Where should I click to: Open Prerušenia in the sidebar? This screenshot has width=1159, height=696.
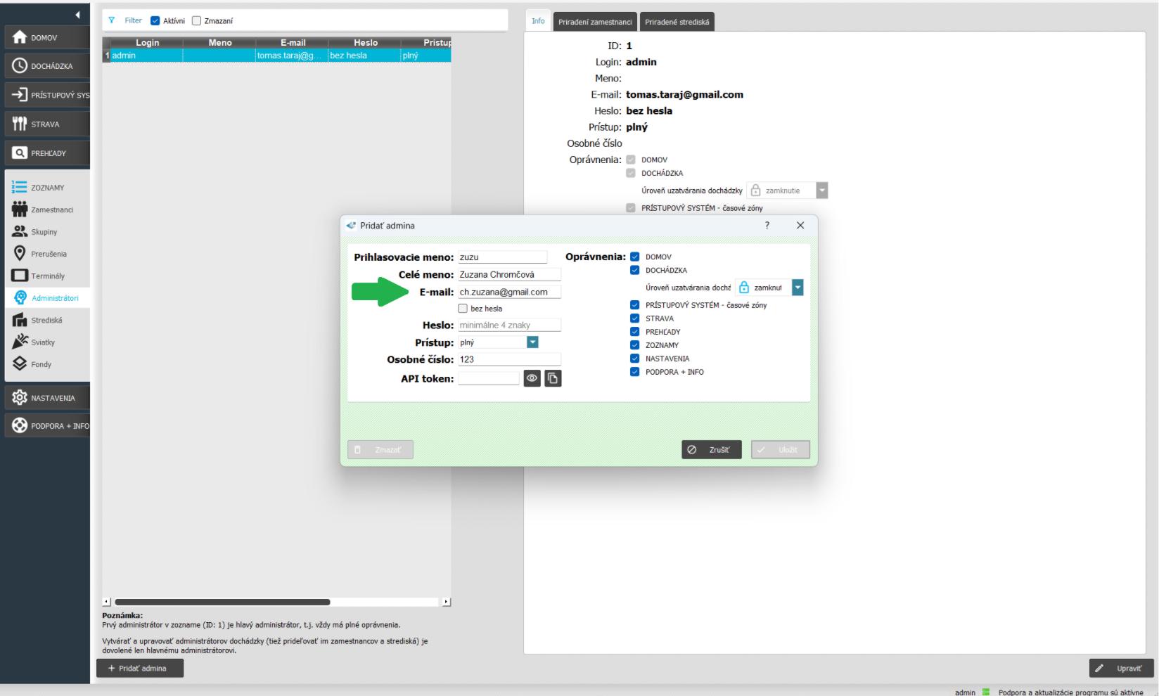click(x=49, y=254)
